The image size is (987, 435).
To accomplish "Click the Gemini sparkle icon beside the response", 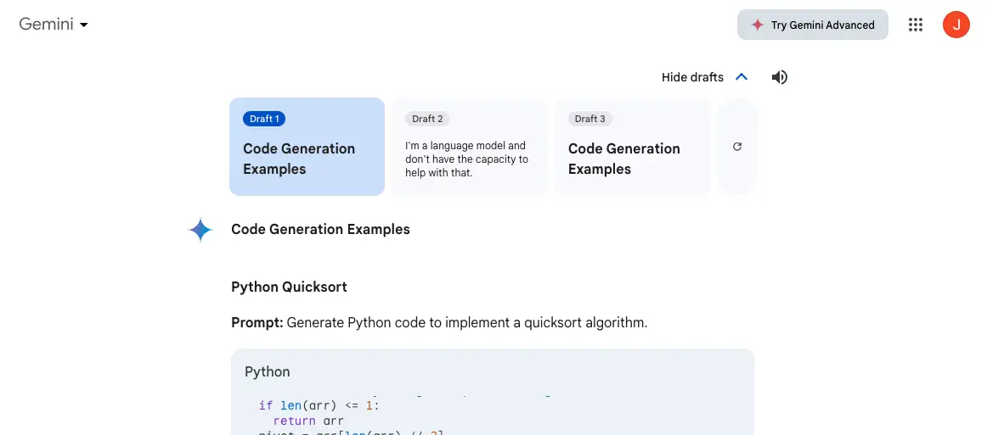I will pyautogui.click(x=200, y=230).
